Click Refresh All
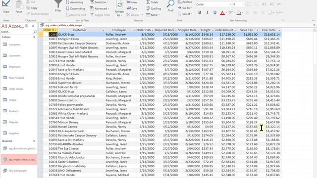Image resolution: width=317 pixels, height=178 pixels. (119, 8)
